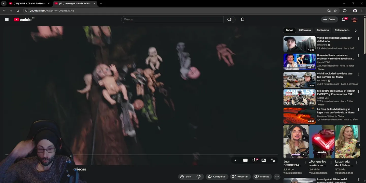Go to the YouTube home logo
This screenshot has height=183, width=366.
click(23, 20)
